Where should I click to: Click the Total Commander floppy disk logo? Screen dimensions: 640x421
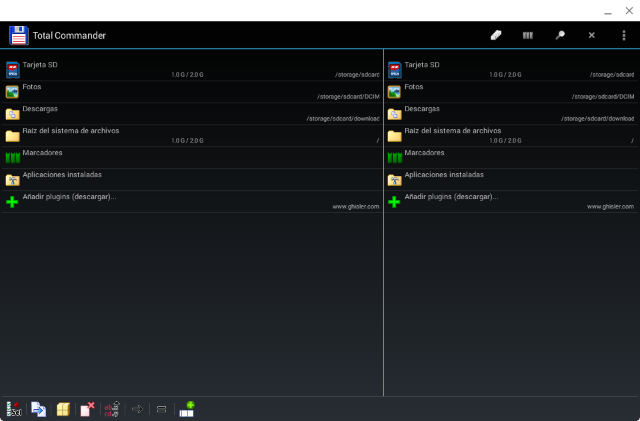tap(19, 35)
